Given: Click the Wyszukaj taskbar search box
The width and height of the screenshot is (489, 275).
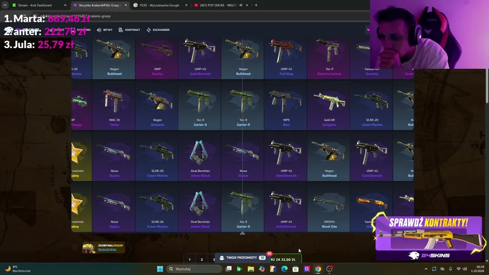Looking at the screenshot, I should [x=194, y=269].
